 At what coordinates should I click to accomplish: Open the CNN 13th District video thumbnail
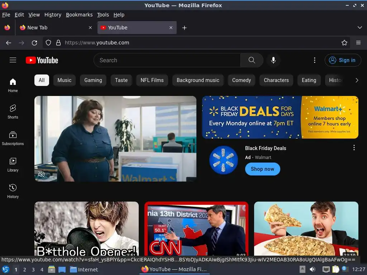tap(196, 228)
